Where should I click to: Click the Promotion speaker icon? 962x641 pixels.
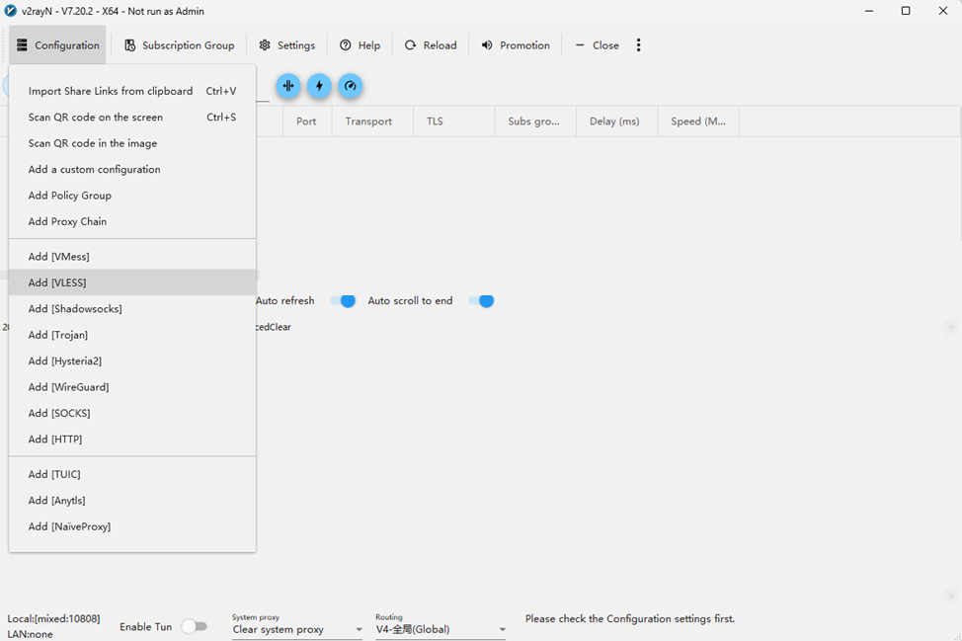tap(487, 44)
